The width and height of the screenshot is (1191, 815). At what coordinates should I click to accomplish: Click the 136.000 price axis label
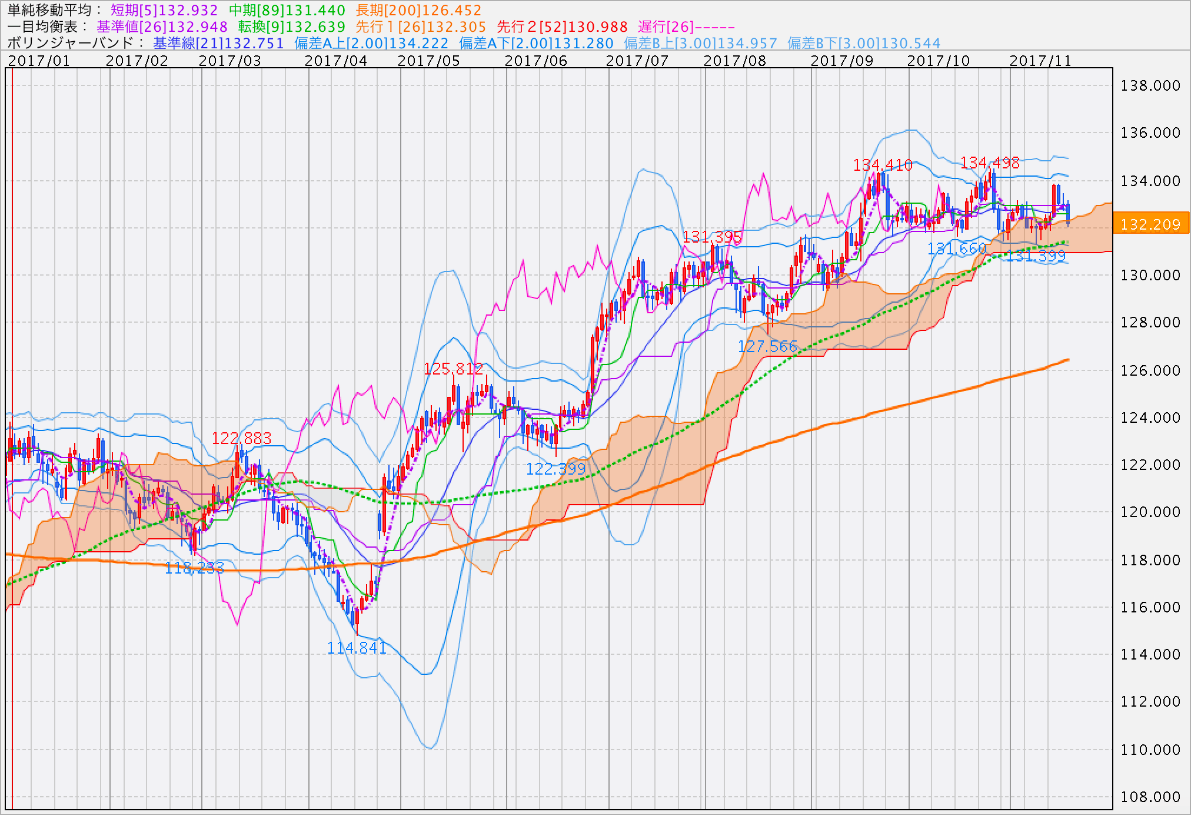[1150, 132]
